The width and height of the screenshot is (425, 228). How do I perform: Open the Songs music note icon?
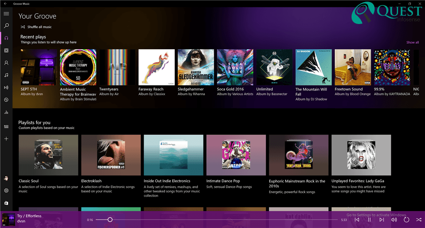click(x=6, y=75)
